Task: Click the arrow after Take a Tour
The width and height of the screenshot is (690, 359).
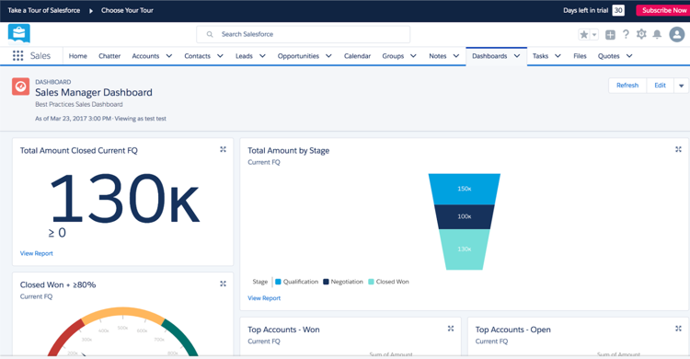Action: click(x=91, y=10)
